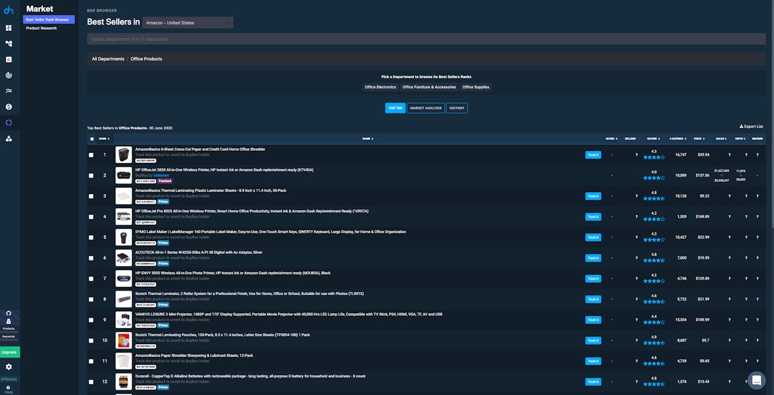Check the box for rank 11 lubricant sheets

92,361
